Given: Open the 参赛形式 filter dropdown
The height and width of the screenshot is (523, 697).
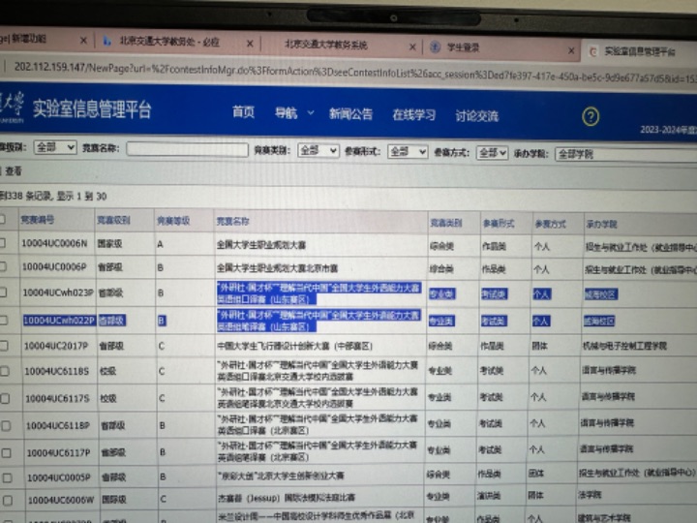Looking at the screenshot, I should (408, 152).
